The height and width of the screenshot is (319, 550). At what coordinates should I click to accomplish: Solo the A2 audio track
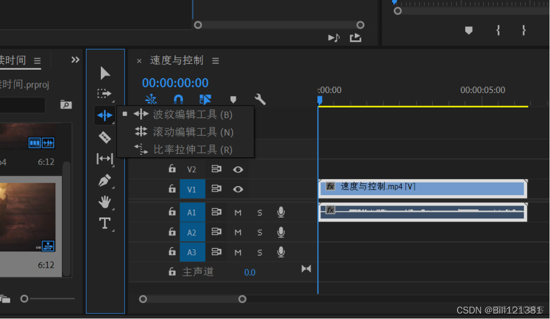tap(260, 232)
